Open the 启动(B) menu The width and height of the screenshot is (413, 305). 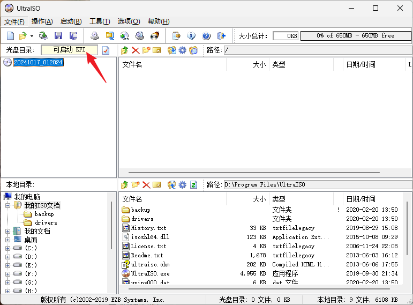[x=71, y=21]
